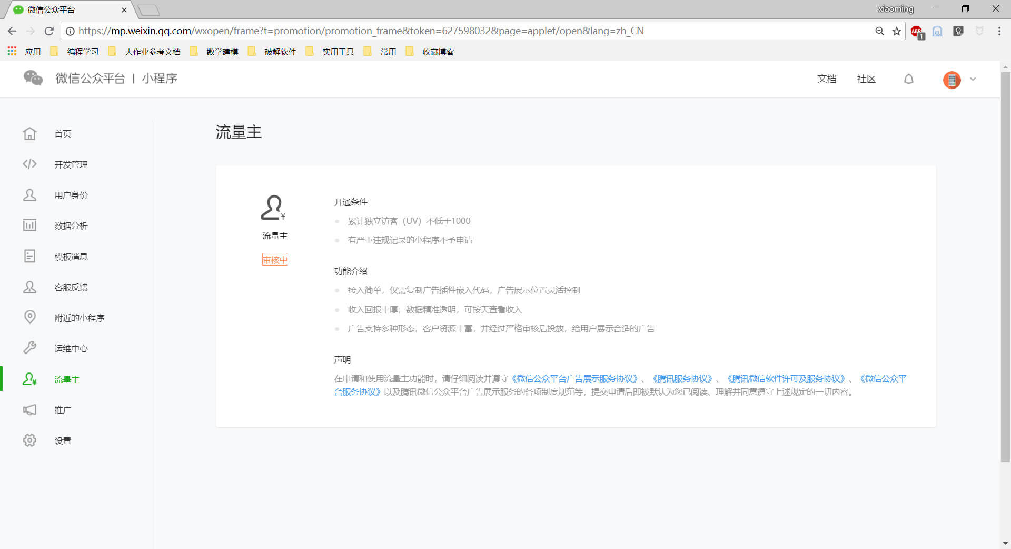
Task: Open the 设置 gear icon
Action: [29, 440]
